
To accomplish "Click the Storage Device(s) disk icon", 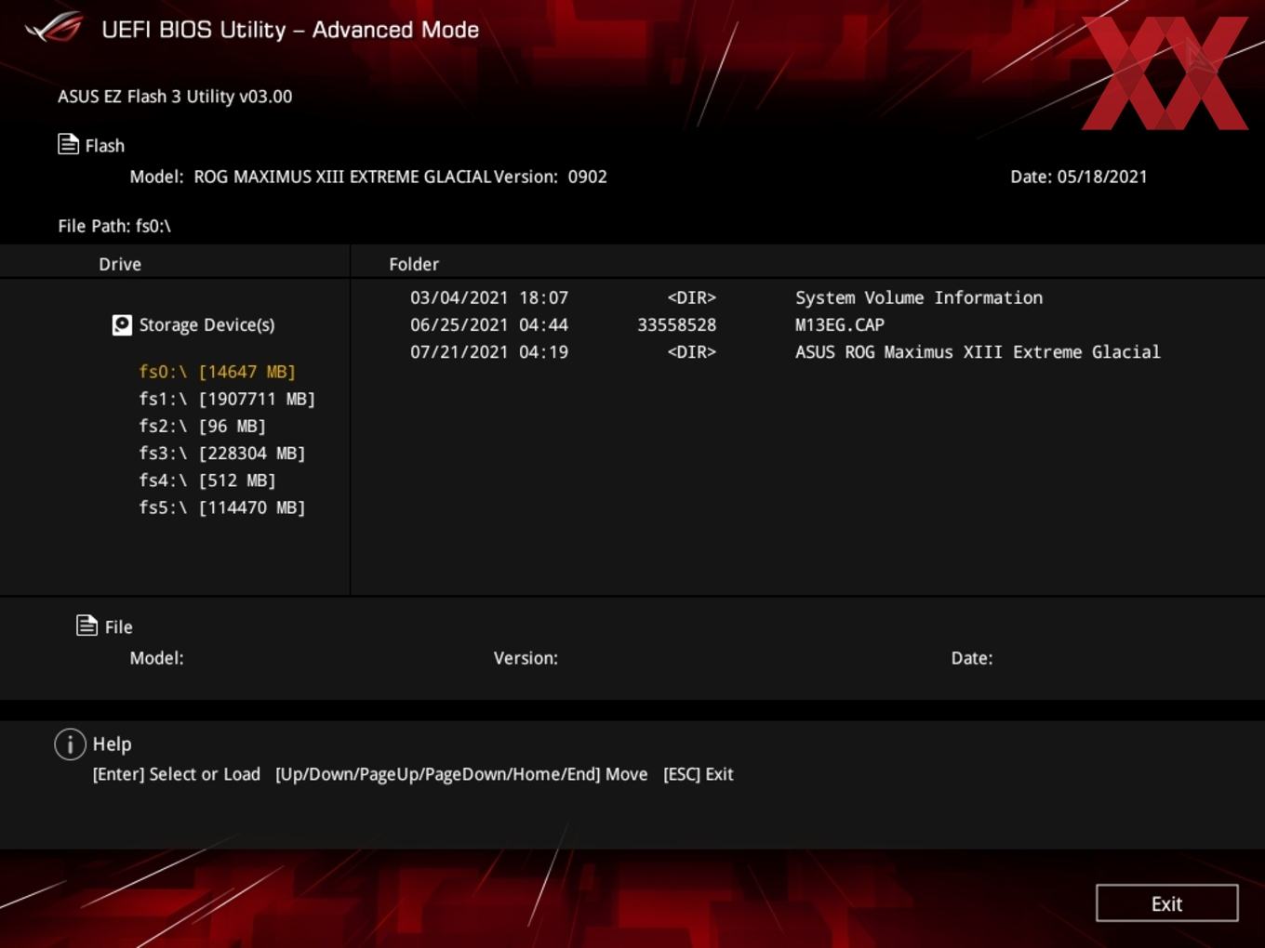I will (x=122, y=324).
